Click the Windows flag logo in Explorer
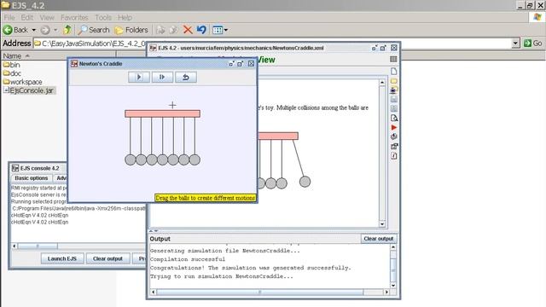 [537, 17]
